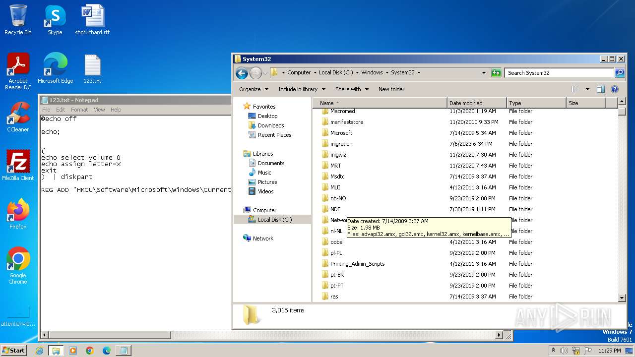Viewport: 635px width, 357px height.
Task: Select Music library in navigation pane
Action: tap(264, 173)
